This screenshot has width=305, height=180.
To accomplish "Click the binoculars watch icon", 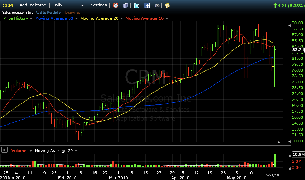I will click(x=157, y=5).
